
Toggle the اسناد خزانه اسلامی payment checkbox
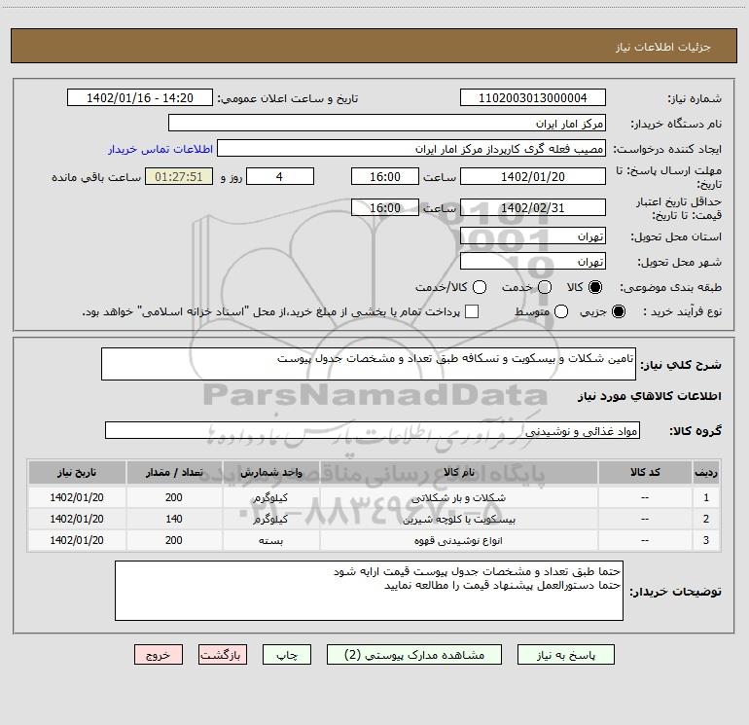472,311
